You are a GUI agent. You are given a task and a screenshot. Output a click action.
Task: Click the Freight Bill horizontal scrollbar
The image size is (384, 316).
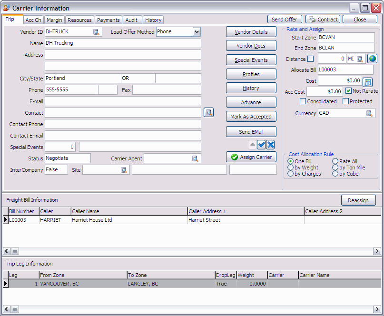[190, 251]
